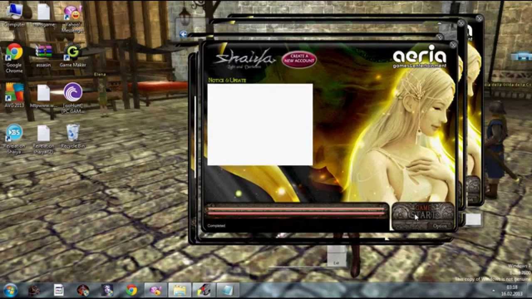Open the isoHunt torrent file on desktop
532x299 pixels.
tap(73, 98)
